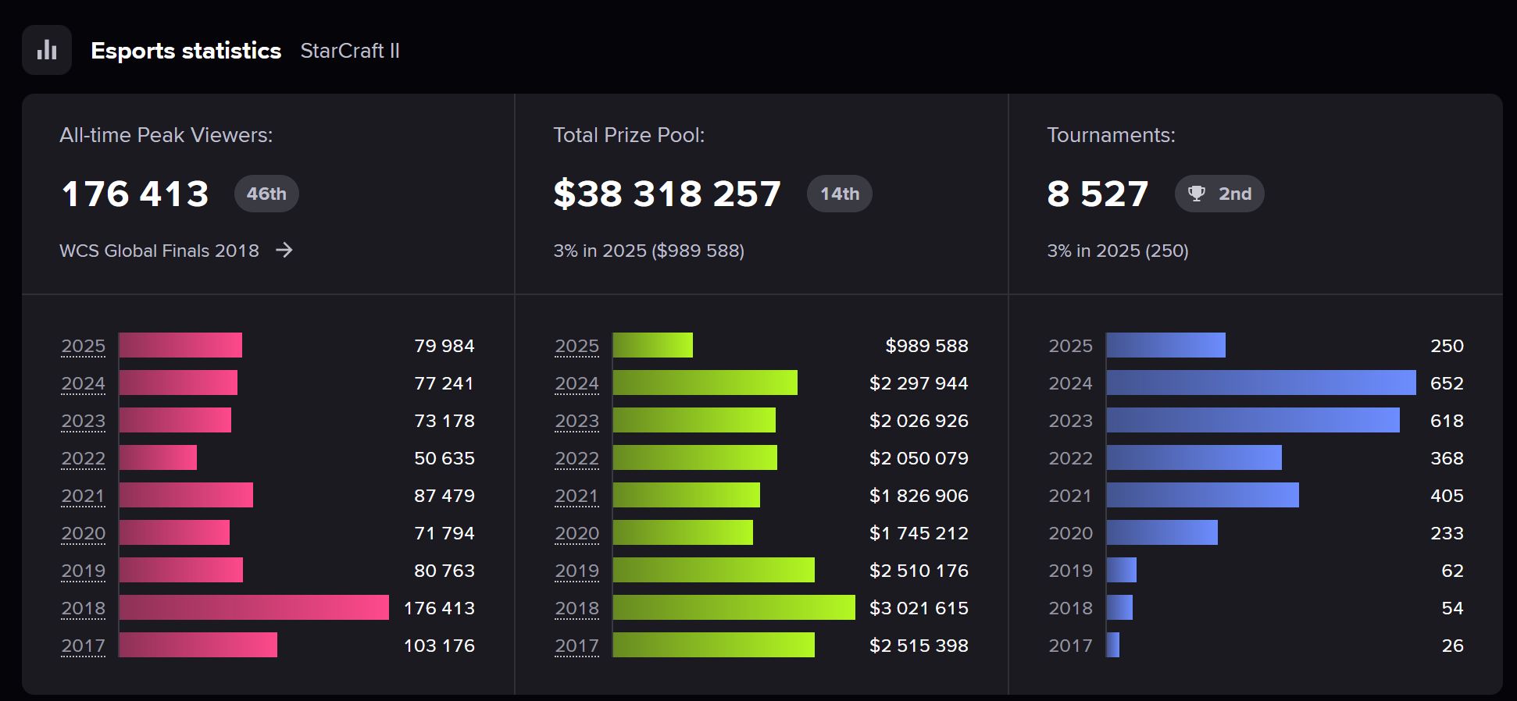The image size is (1517, 701).
Task: Click the Esports statistics heading
Action: [186, 51]
